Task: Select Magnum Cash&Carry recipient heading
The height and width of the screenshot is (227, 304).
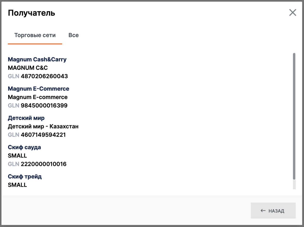Action: click(37, 59)
